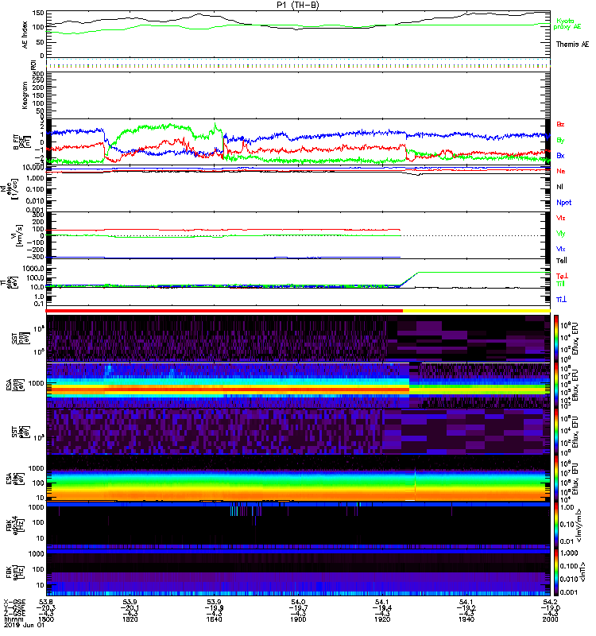Click the 1820 time label

tap(130, 619)
